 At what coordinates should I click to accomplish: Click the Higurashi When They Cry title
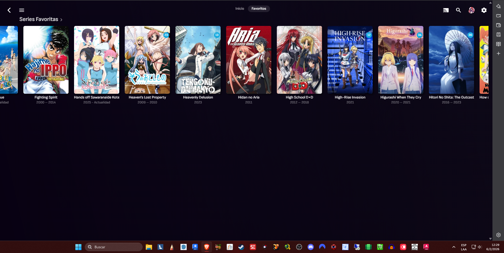click(401, 97)
